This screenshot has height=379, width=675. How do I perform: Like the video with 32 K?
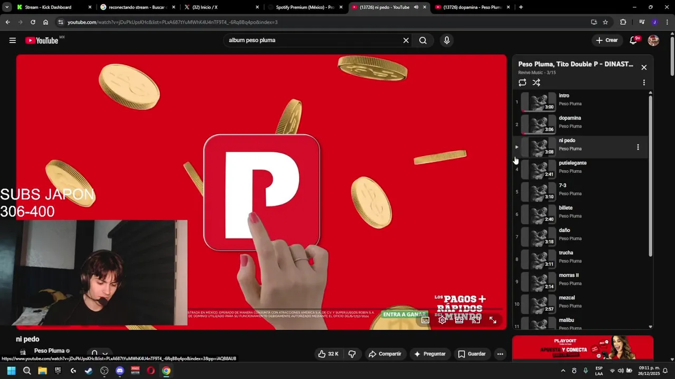pos(327,354)
